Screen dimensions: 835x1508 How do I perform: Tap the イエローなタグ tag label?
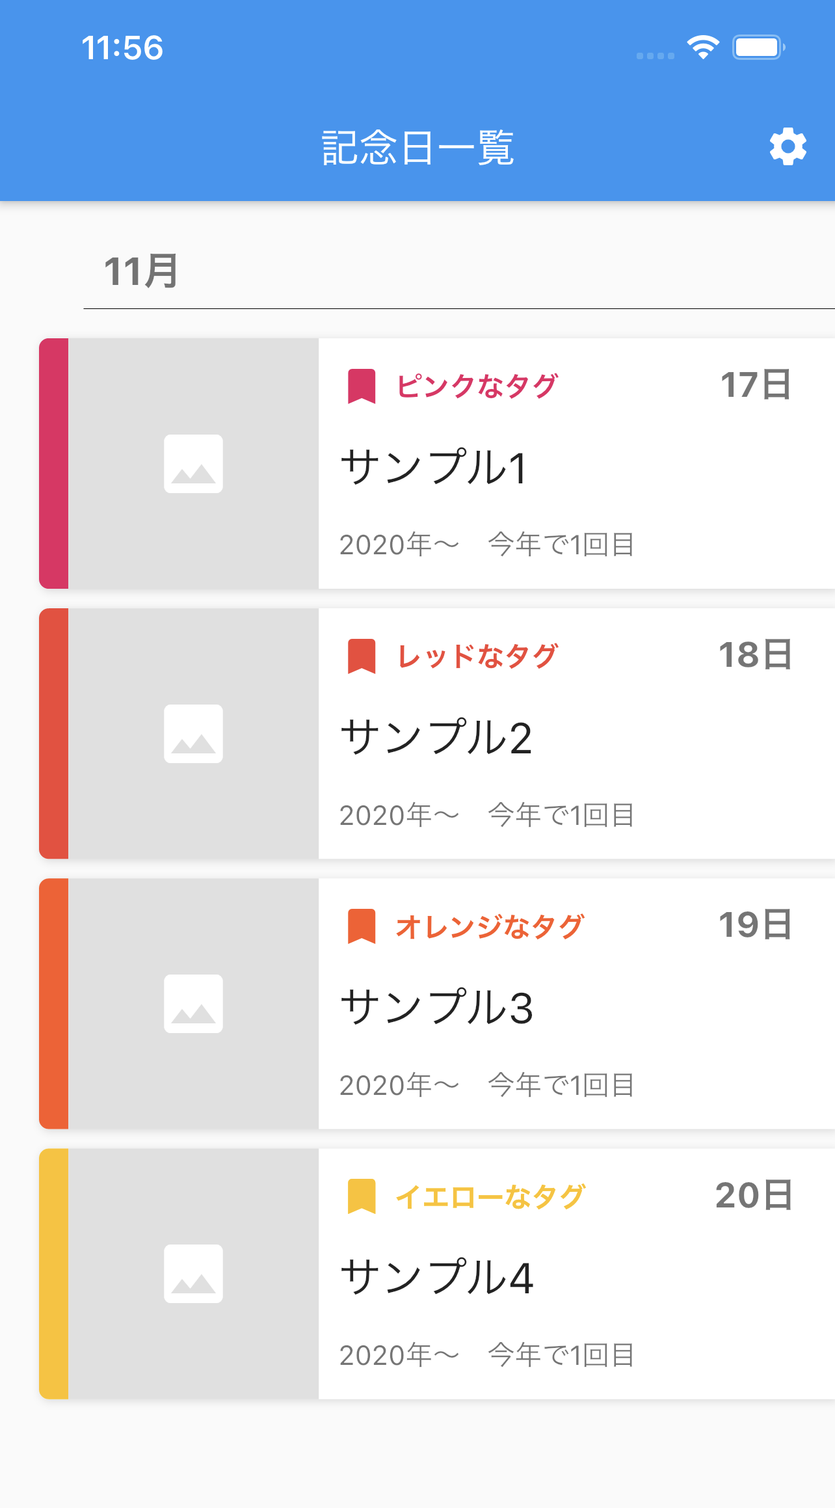490,1196
